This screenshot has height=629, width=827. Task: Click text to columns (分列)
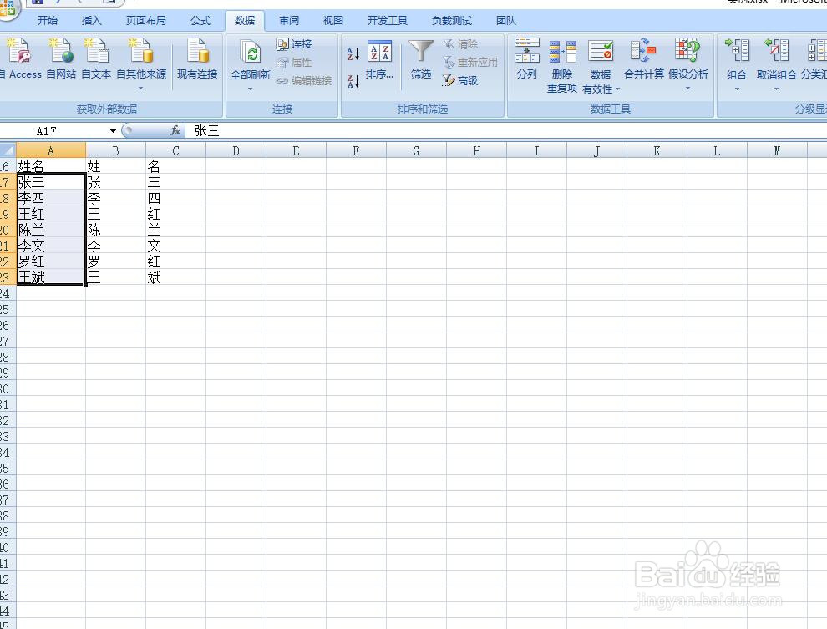point(527,58)
